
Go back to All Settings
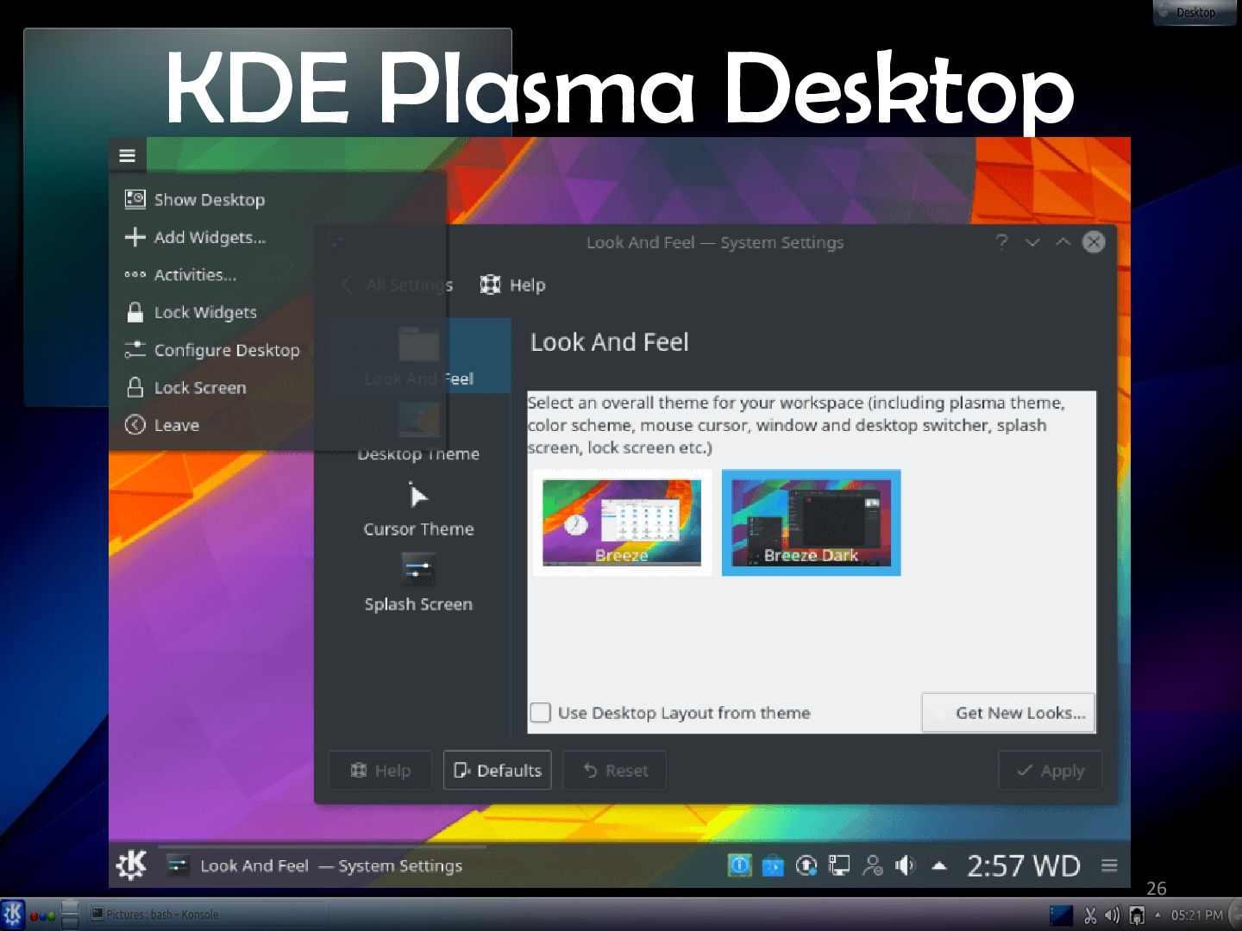[398, 285]
